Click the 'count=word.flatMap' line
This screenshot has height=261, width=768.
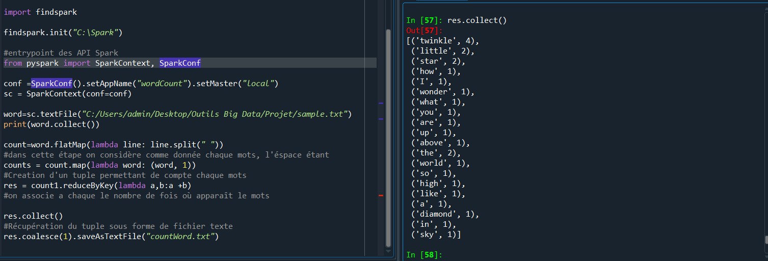pyautogui.click(x=114, y=144)
